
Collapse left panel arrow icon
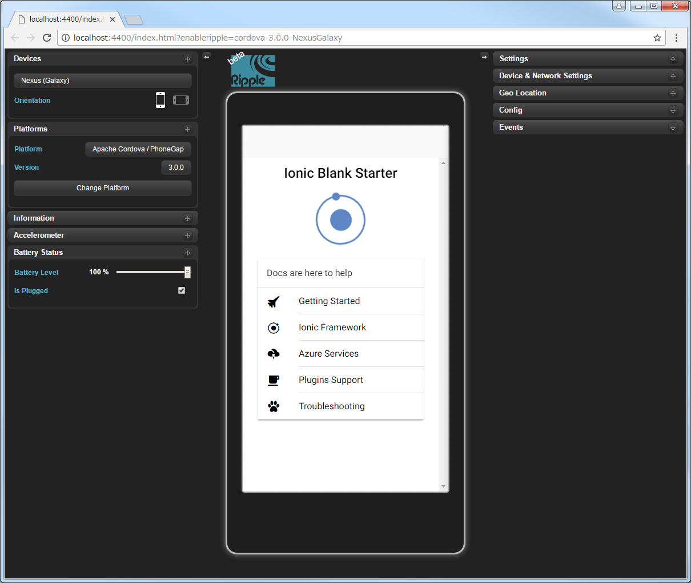[x=207, y=57]
